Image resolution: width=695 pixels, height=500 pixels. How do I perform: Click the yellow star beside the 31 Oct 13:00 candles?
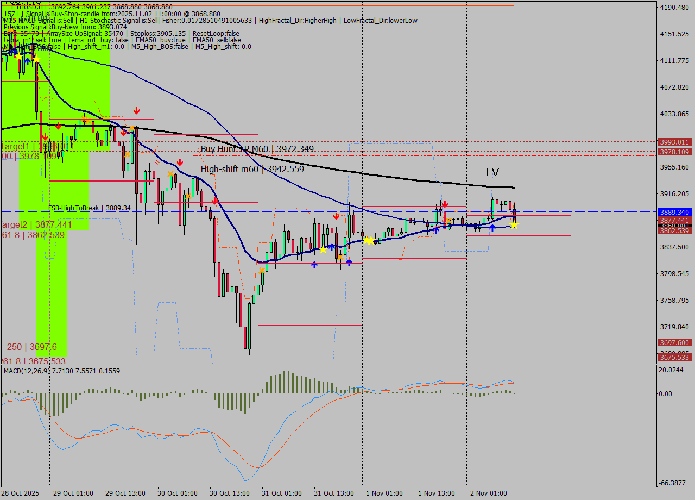click(x=368, y=240)
